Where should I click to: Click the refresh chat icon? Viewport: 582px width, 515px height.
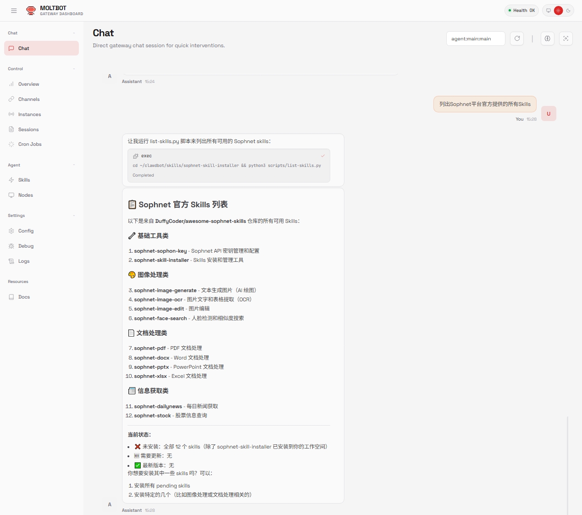point(517,39)
